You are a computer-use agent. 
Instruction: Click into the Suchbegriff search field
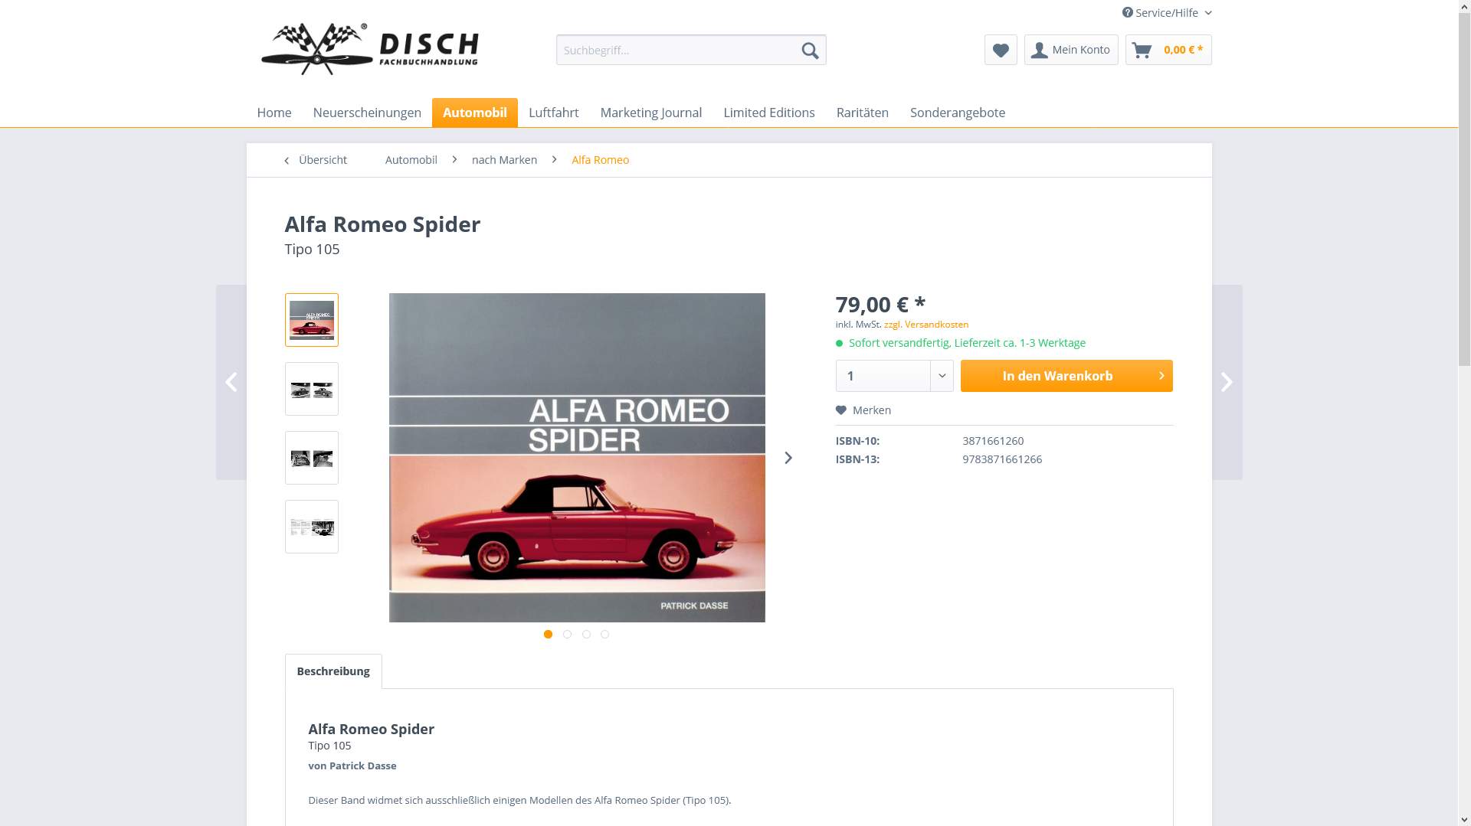tap(677, 50)
